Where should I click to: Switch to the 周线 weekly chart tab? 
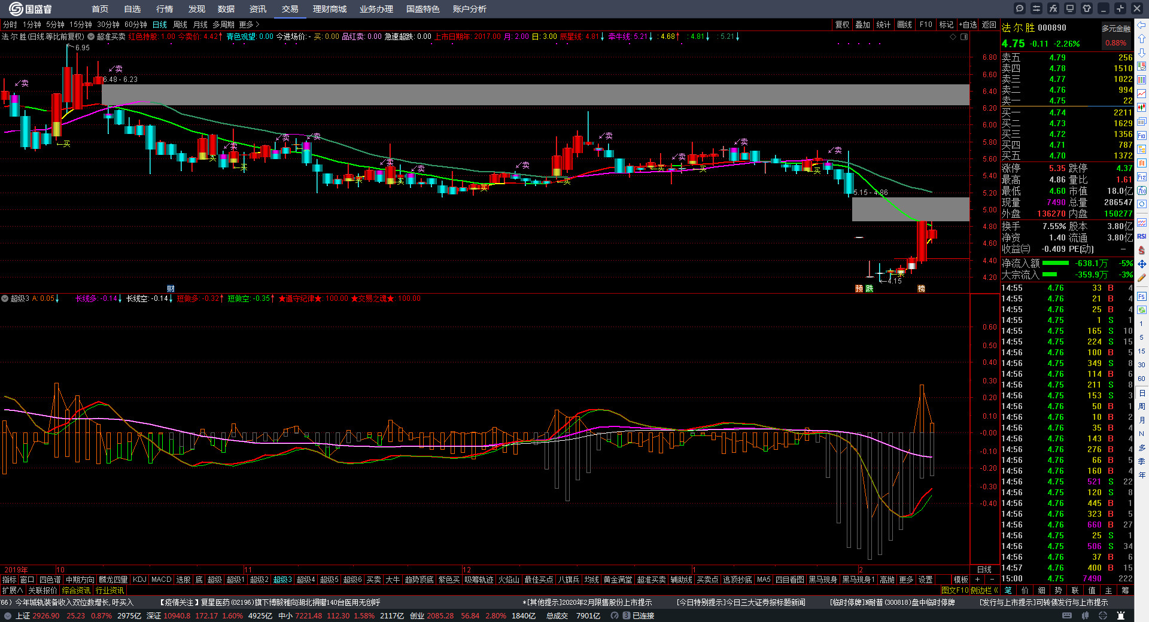180,25
